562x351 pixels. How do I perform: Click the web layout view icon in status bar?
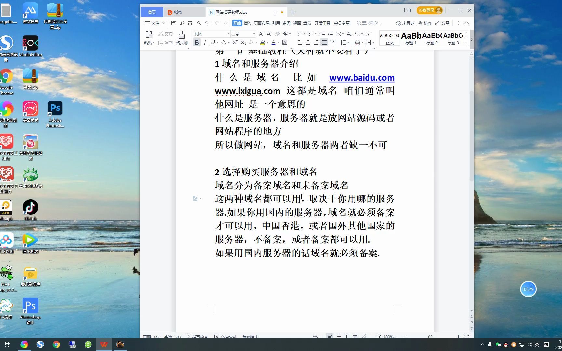(355, 337)
